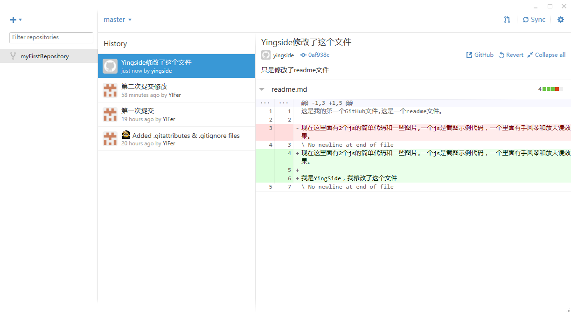The image size is (571, 313).
Task: Open the pull request icon
Action: (507, 20)
